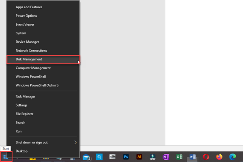Click Run in the context menu
Viewport: 243px width, 162px height.
(x=19, y=131)
